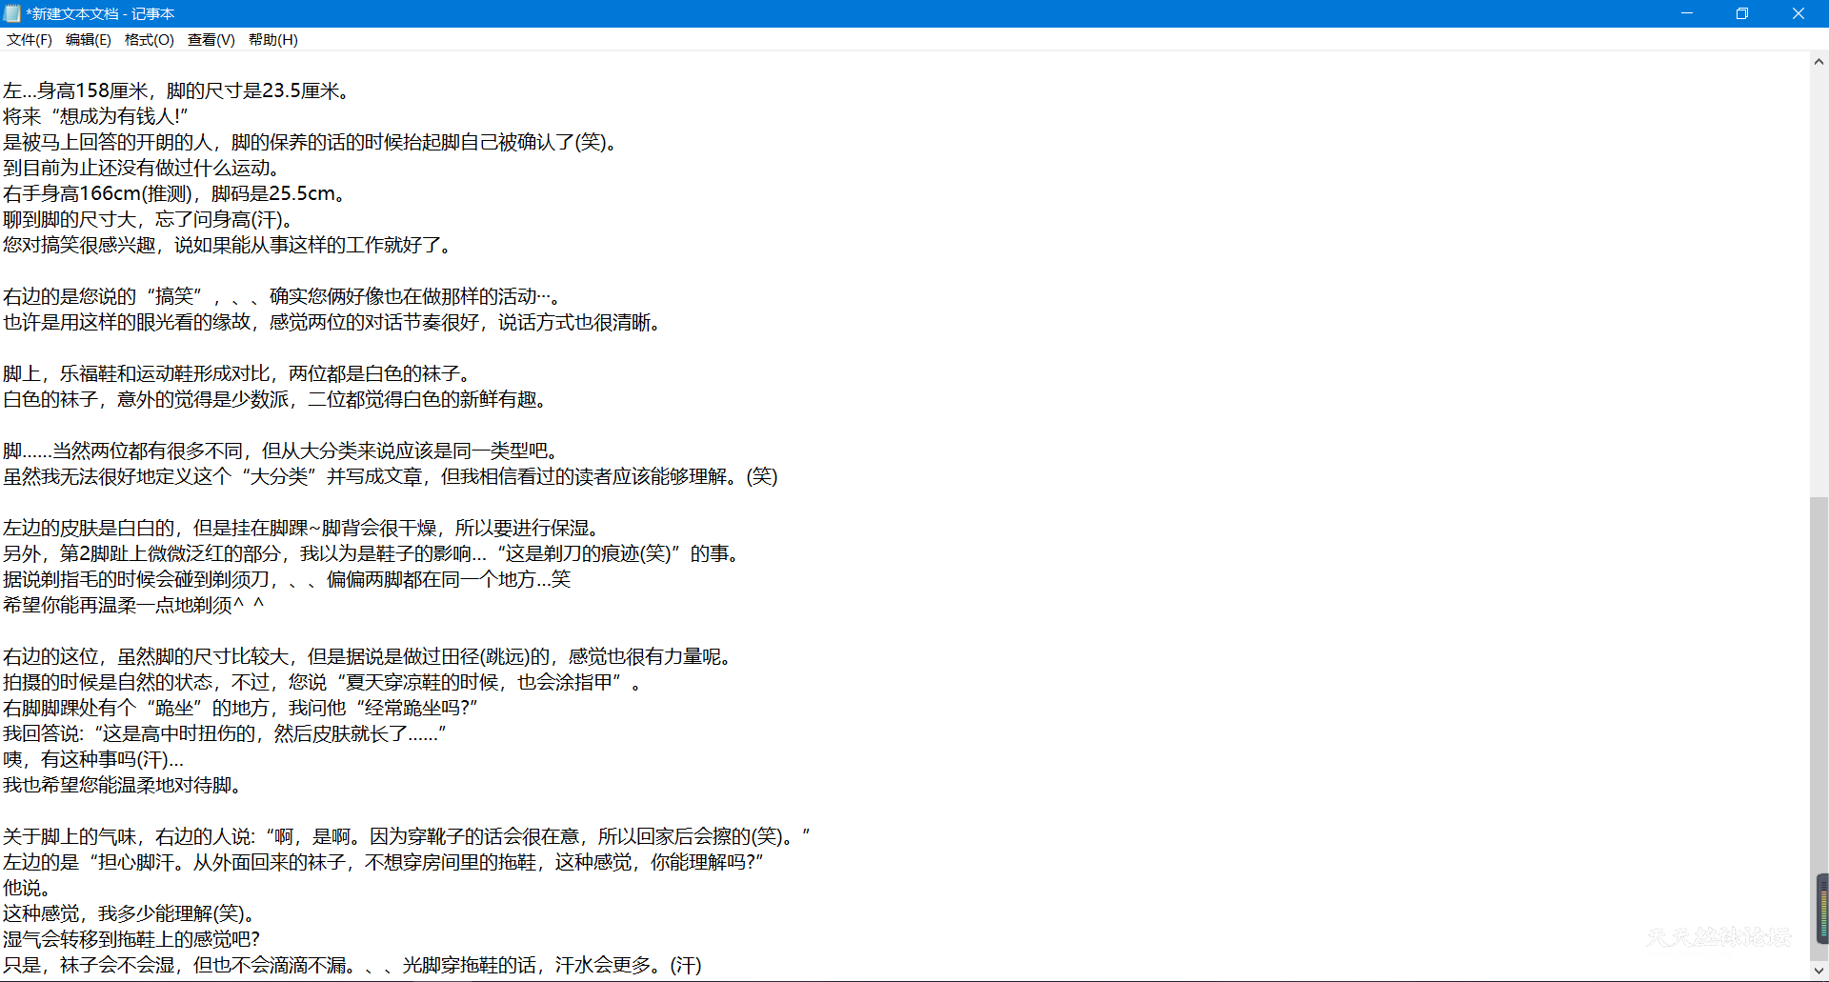Click the Notepad icon in the title bar
1829x982 pixels.
pos(12,13)
